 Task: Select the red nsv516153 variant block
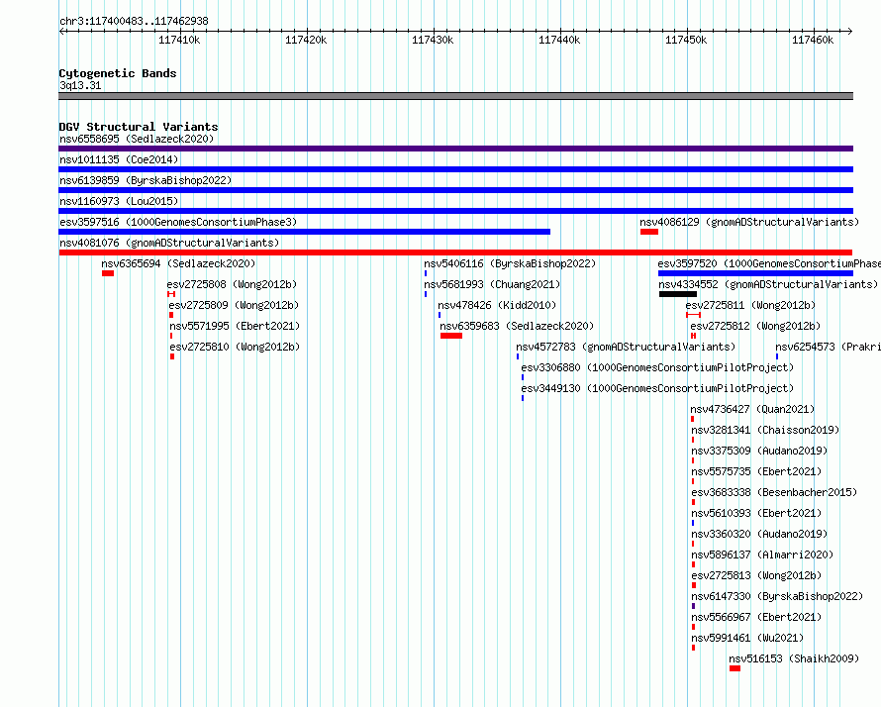[734, 668]
